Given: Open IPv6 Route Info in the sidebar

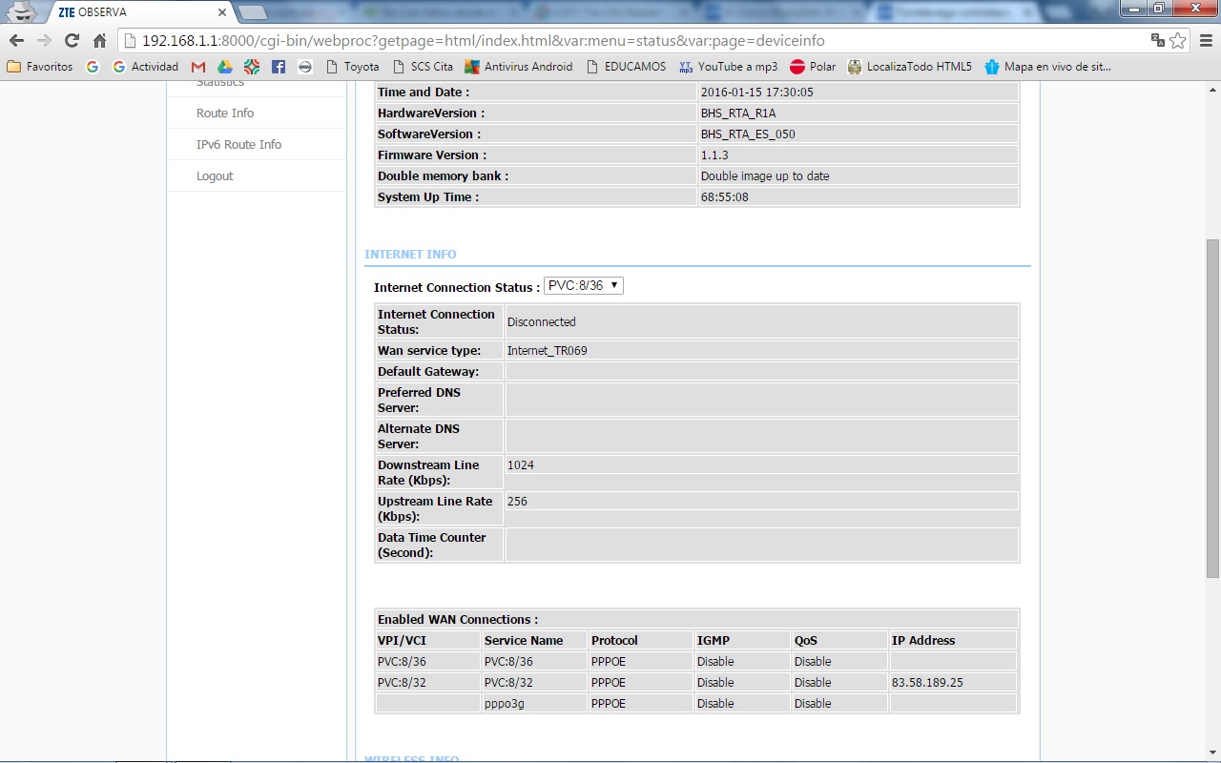Looking at the screenshot, I should (x=239, y=145).
